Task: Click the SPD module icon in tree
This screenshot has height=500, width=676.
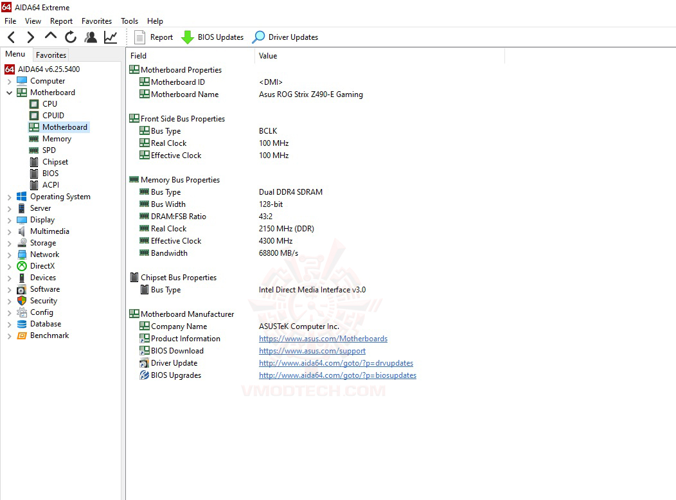Action: pyautogui.click(x=34, y=150)
